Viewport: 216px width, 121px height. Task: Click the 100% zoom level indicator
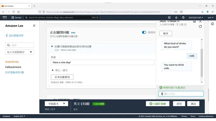(x=175, y=12)
